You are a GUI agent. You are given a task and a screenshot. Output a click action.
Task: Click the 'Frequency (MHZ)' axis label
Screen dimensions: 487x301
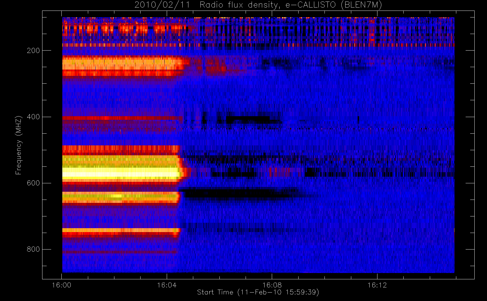19,145
